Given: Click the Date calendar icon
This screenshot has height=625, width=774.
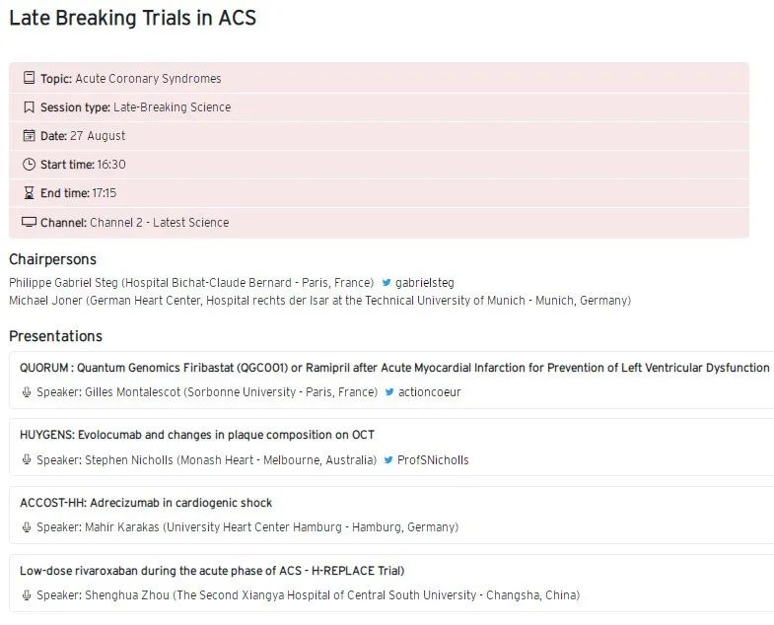Looking at the screenshot, I should pos(29,136).
